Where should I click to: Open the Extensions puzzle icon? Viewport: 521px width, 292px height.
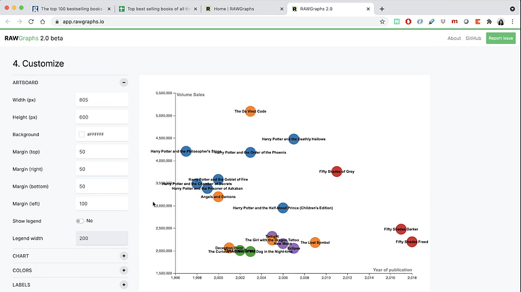tap(489, 22)
